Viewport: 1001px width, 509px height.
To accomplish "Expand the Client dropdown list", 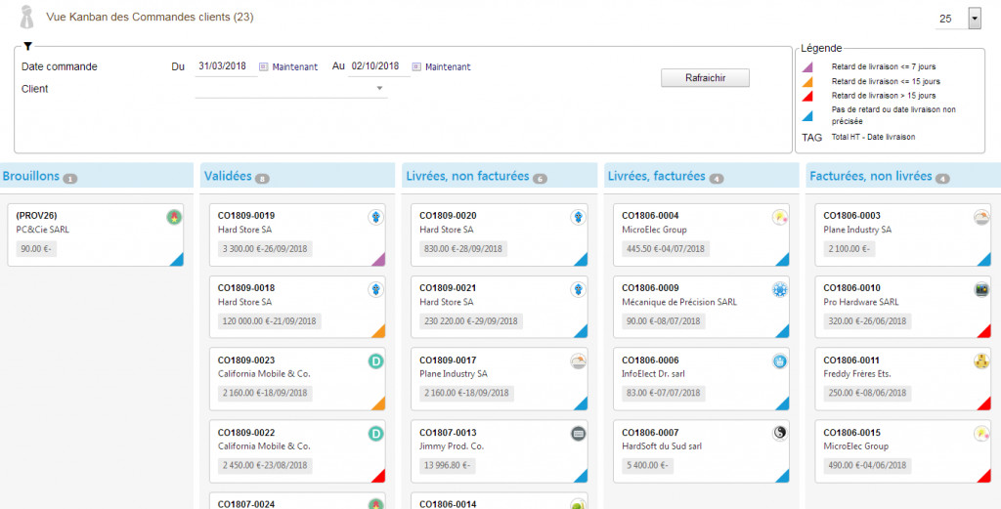I will click(x=379, y=89).
